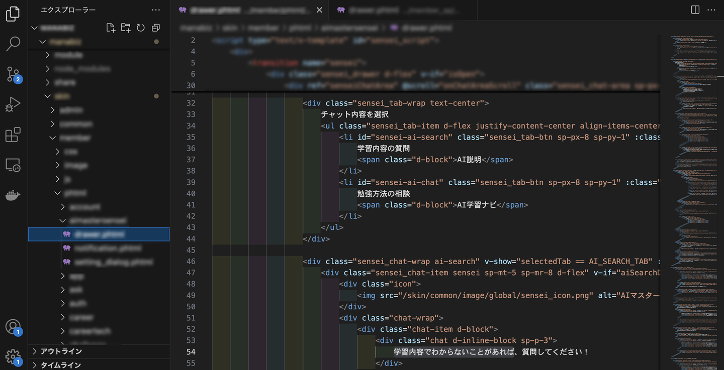Expand the タイムライン section

pyautogui.click(x=60, y=365)
